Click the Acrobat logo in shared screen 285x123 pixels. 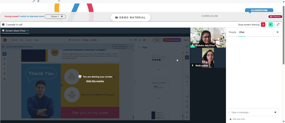(5, 40)
